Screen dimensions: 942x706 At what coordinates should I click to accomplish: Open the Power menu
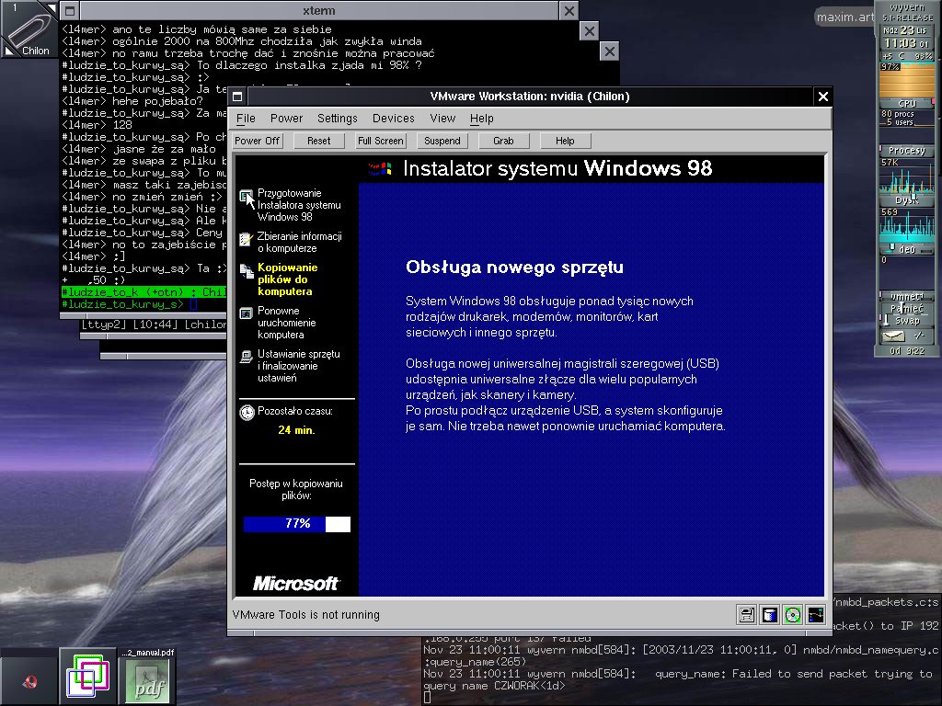(x=286, y=119)
